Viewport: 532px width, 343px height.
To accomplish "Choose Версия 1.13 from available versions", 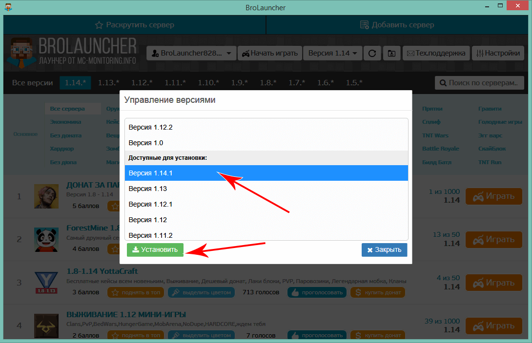I will tap(266, 189).
